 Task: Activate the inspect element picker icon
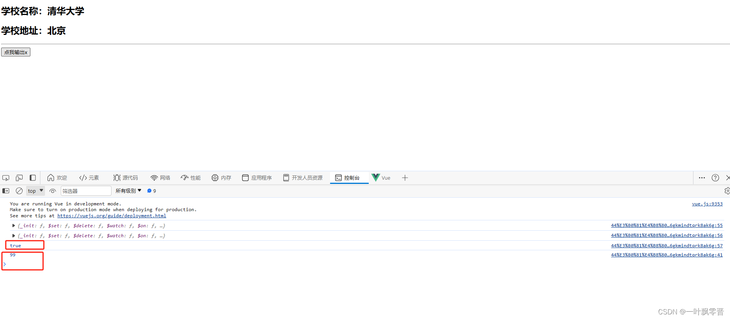(x=6, y=178)
